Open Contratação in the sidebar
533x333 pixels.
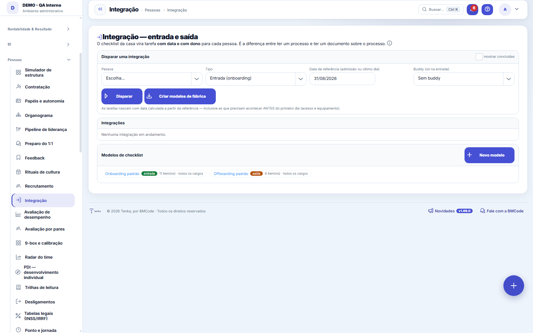(43, 87)
